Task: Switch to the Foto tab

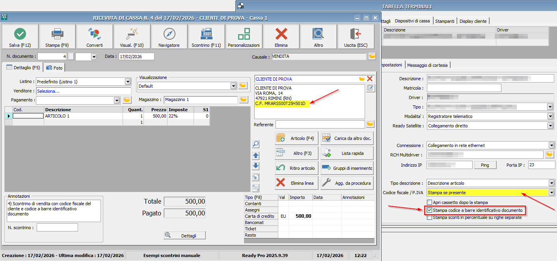Action: [x=54, y=68]
